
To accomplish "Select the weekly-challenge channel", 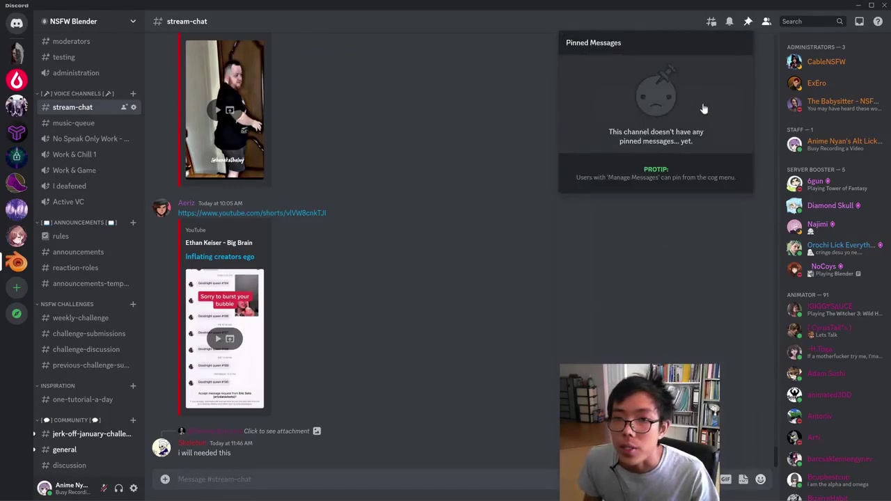I will point(80,318).
